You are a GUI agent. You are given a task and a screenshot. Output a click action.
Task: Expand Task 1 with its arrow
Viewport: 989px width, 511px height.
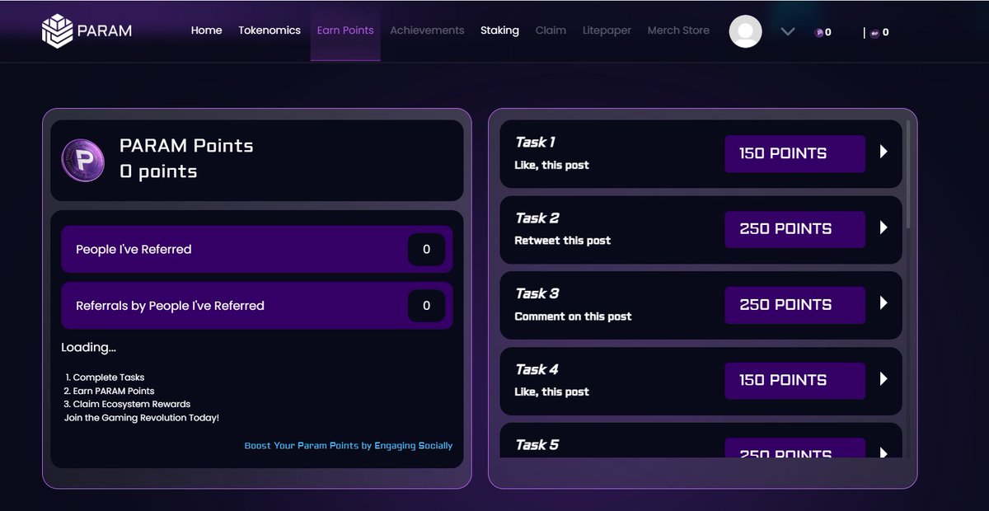[884, 153]
